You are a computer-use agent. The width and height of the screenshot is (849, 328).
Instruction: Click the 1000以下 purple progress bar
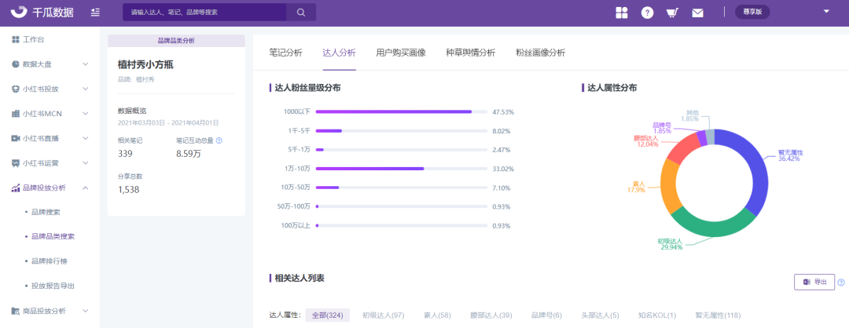tap(394, 112)
